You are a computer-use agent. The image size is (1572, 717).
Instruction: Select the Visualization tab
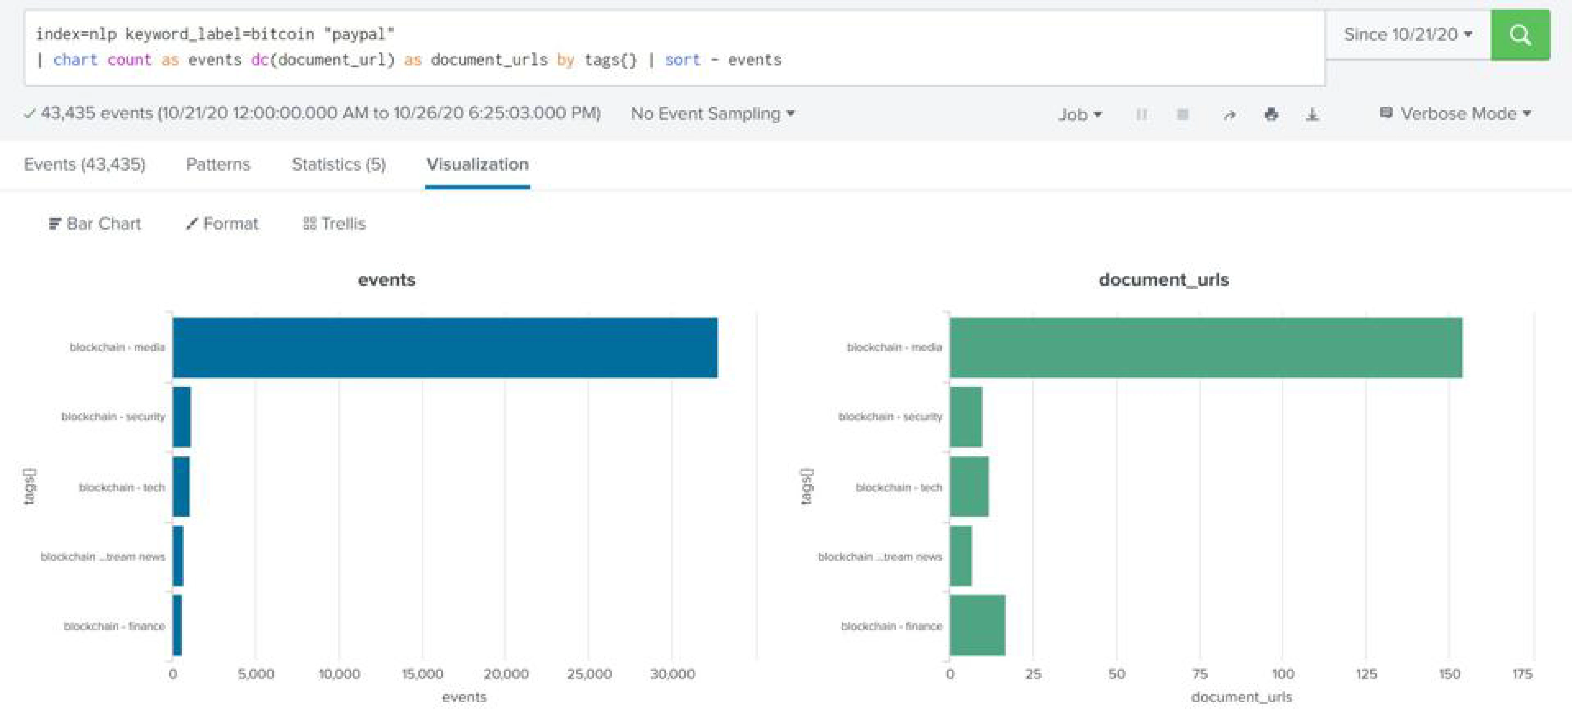477,164
